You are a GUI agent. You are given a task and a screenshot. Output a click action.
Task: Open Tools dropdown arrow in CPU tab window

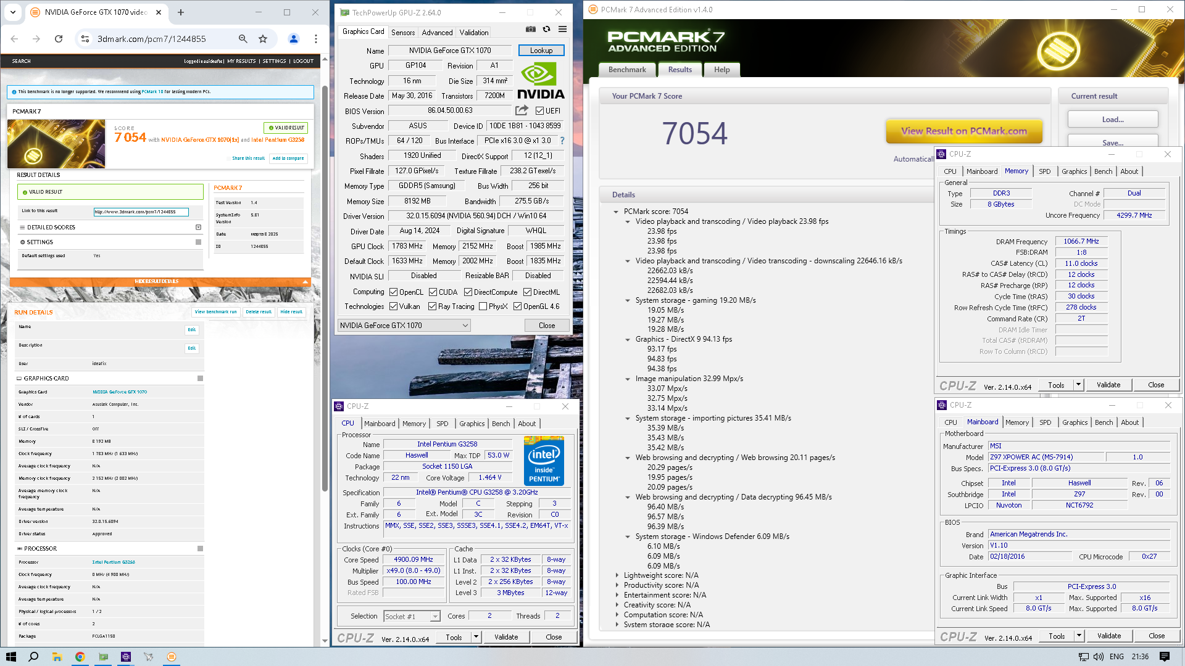tap(476, 638)
